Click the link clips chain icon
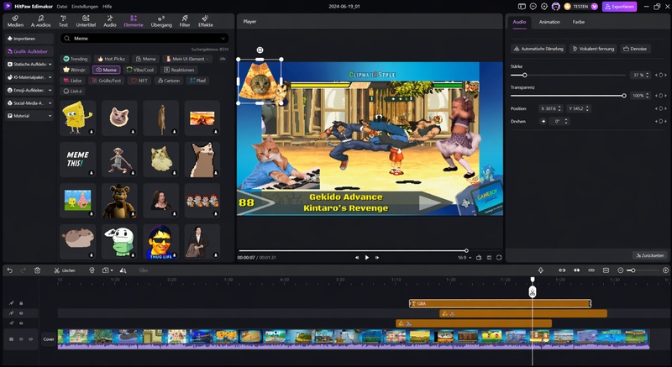 tap(591, 270)
